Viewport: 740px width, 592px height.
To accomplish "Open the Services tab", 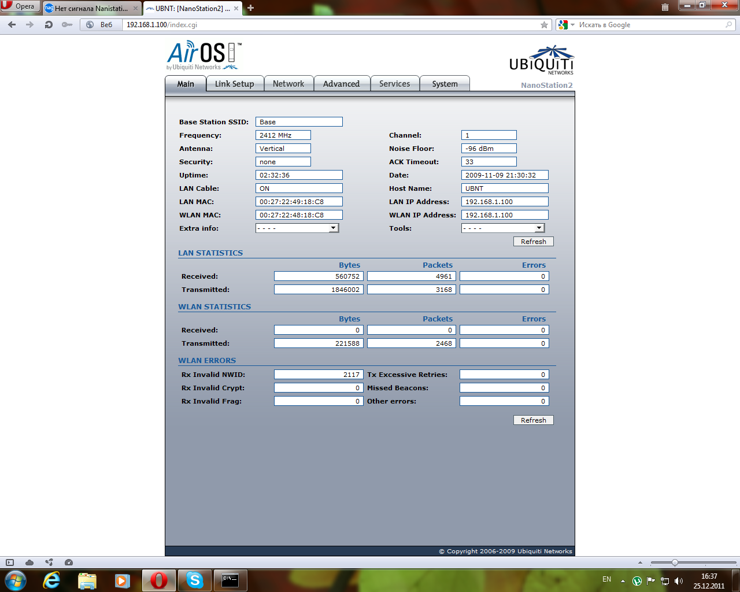I will click(395, 84).
